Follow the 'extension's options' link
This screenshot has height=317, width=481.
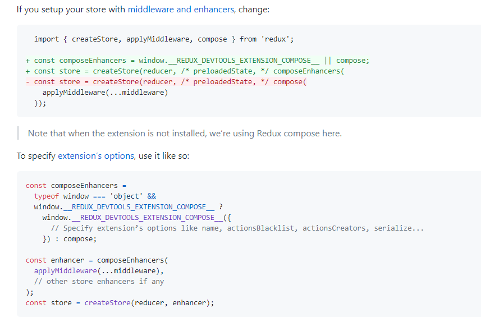[96, 156]
